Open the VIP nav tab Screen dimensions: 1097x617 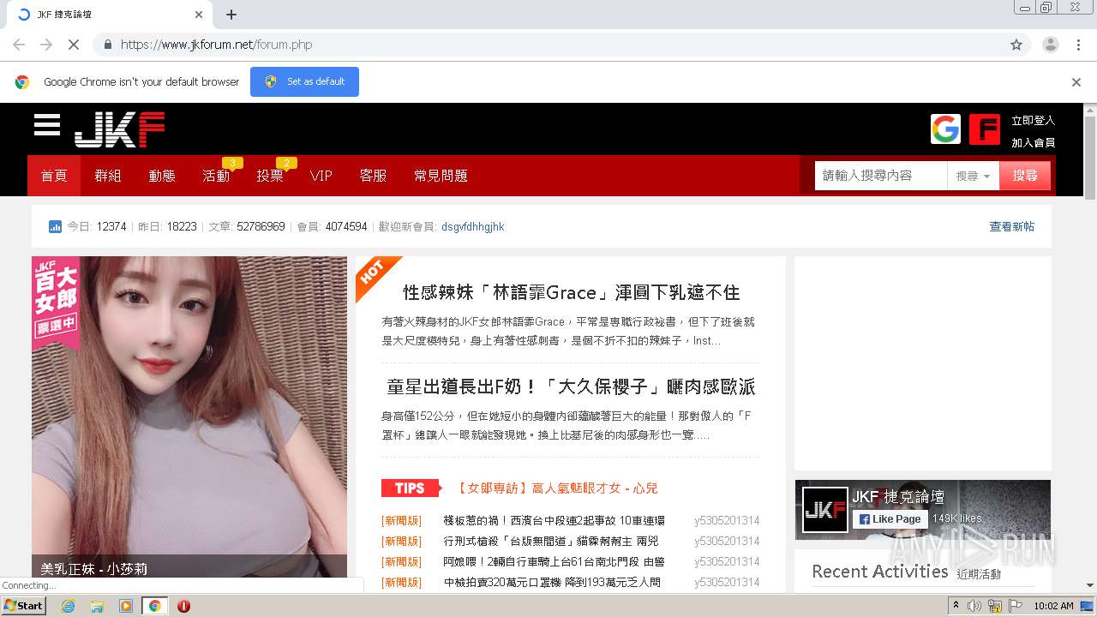pos(321,176)
